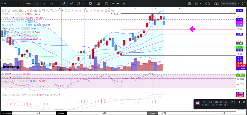The width and height of the screenshot is (247, 115).
Task: Open chart settings gear in top toolbar
Action: pyautogui.click(x=90, y=3)
